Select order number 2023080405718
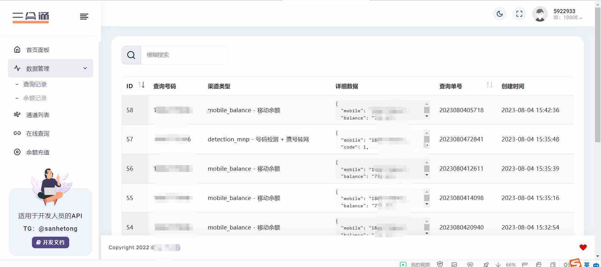Screen dimensions: 601x267 [461, 110]
